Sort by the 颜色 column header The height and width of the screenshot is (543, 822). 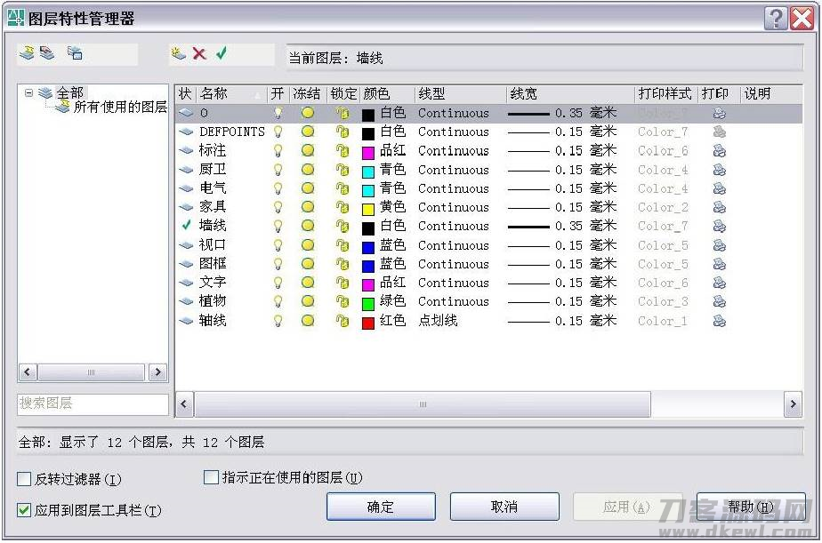387,93
